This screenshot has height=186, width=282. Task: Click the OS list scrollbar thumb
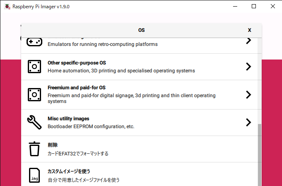coord(260,155)
